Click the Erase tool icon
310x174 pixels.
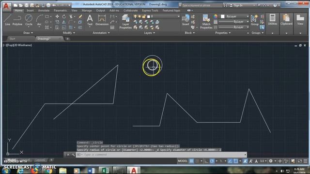pyautogui.click(x=80, y=16)
